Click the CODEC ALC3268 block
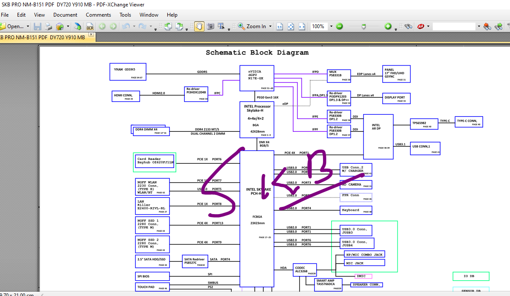 point(305,270)
